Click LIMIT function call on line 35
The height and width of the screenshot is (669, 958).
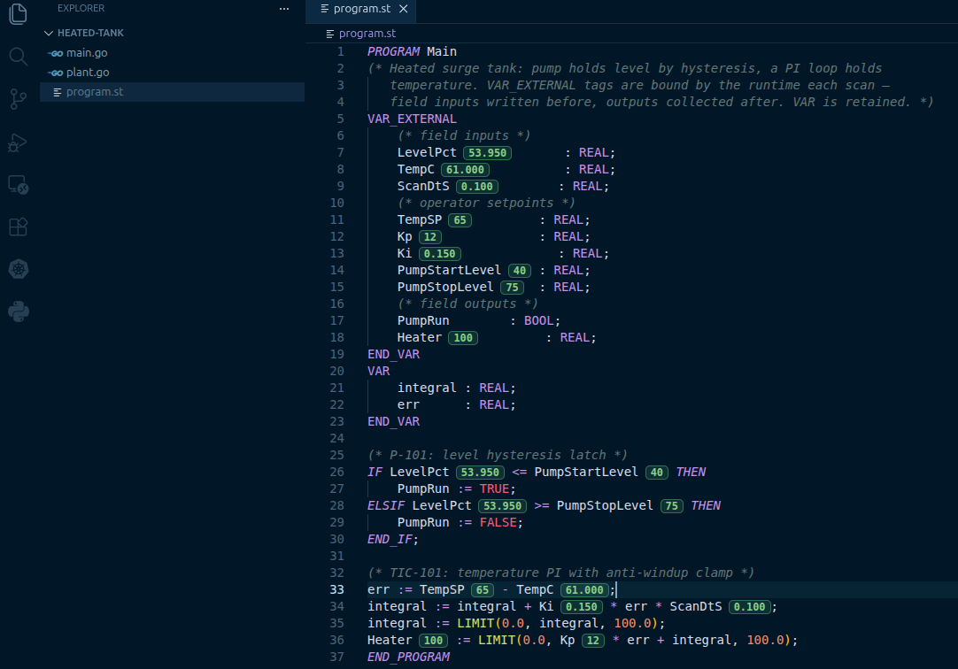[476, 623]
